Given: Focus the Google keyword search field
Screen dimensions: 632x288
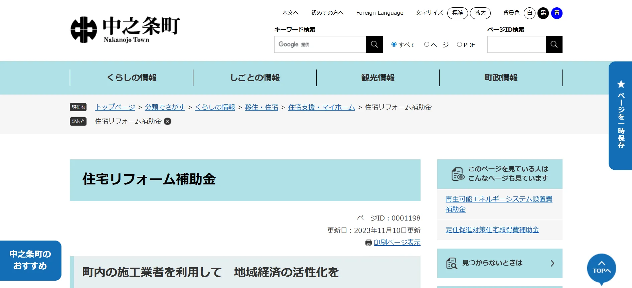Looking at the screenshot, I should point(320,44).
